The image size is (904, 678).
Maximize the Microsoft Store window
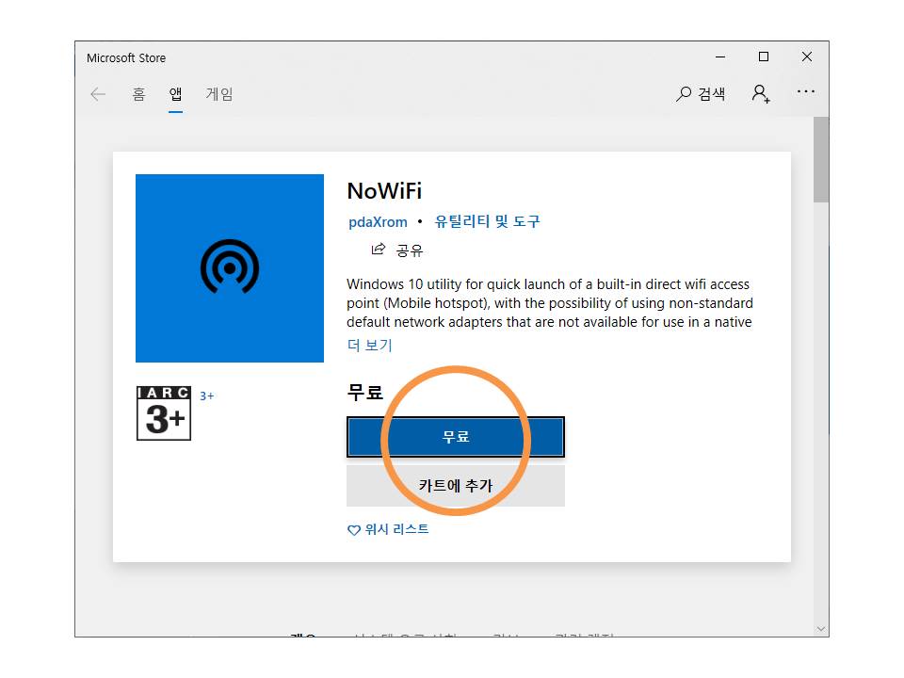(764, 57)
